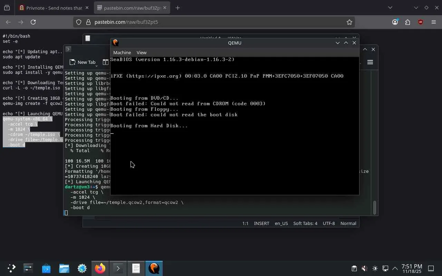
Task: Click the 'dartz@vm3' prompt in Konsole
Action: point(77,187)
